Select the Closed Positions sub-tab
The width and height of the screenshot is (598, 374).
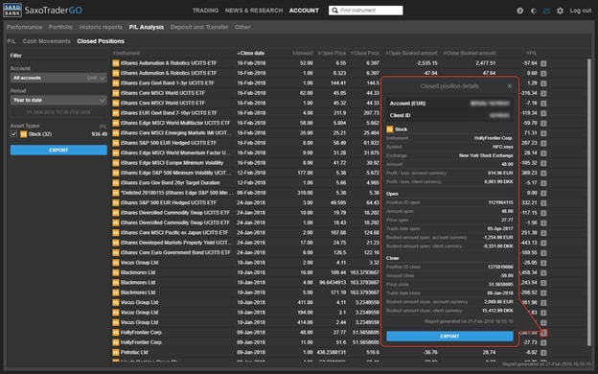101,41
